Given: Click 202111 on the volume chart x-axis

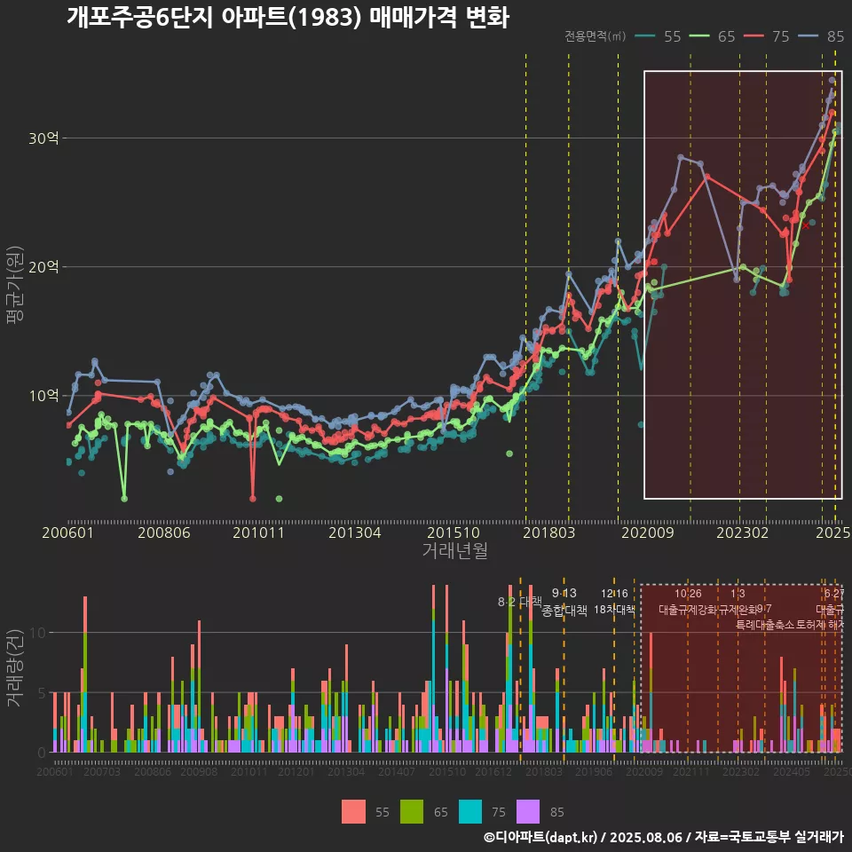Looking at the screenshot, I should tap(691, 771).
